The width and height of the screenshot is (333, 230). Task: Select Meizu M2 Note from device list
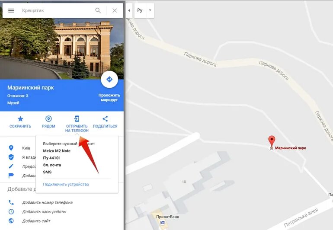pos(57,151)
